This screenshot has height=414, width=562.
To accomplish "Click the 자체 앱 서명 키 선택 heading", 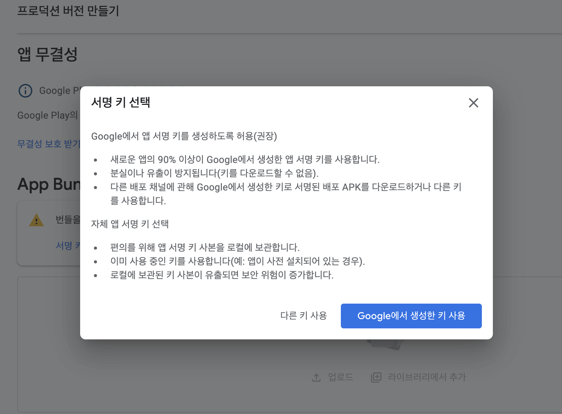I will tap(130, 224).
